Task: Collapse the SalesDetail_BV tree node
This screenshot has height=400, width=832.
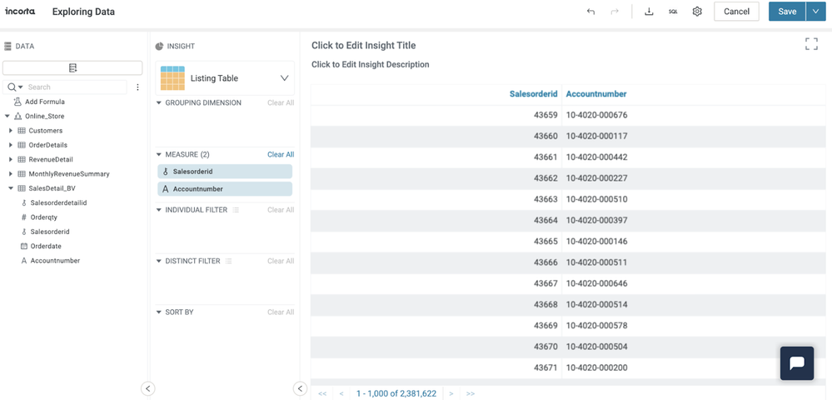Action: [11, 188]
